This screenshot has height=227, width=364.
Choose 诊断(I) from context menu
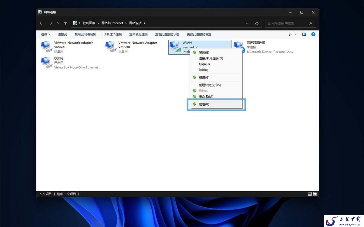point(216,70)
